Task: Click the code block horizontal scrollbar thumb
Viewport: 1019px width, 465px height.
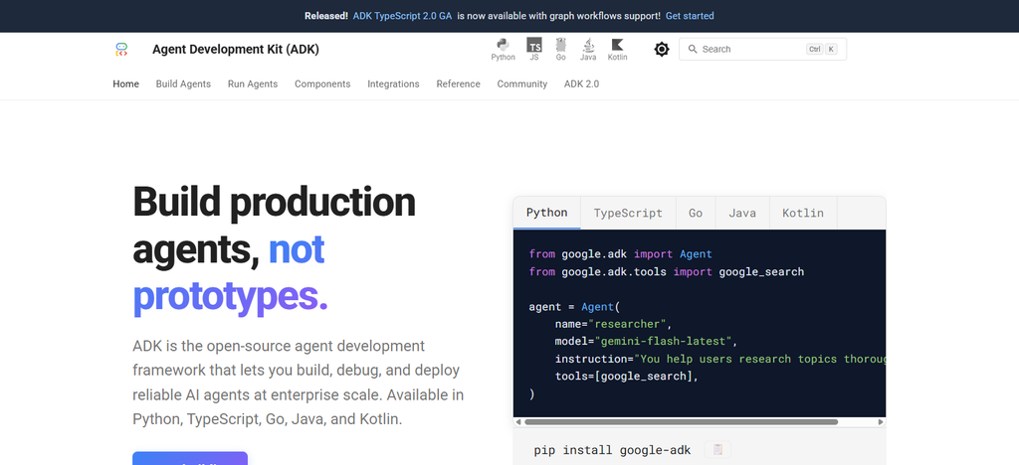Action: tap(681, 422)
